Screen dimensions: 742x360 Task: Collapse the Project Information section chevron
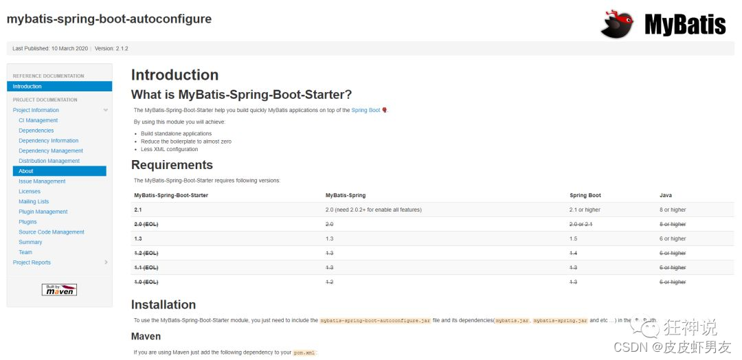click(x=106, y=110)
